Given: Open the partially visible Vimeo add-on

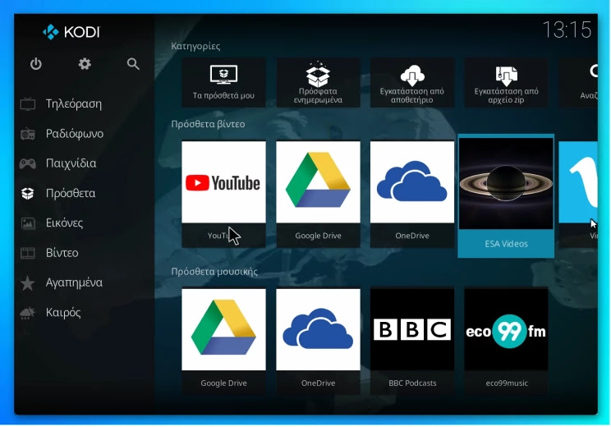Looking at the screenshot, I should (578, 194).
